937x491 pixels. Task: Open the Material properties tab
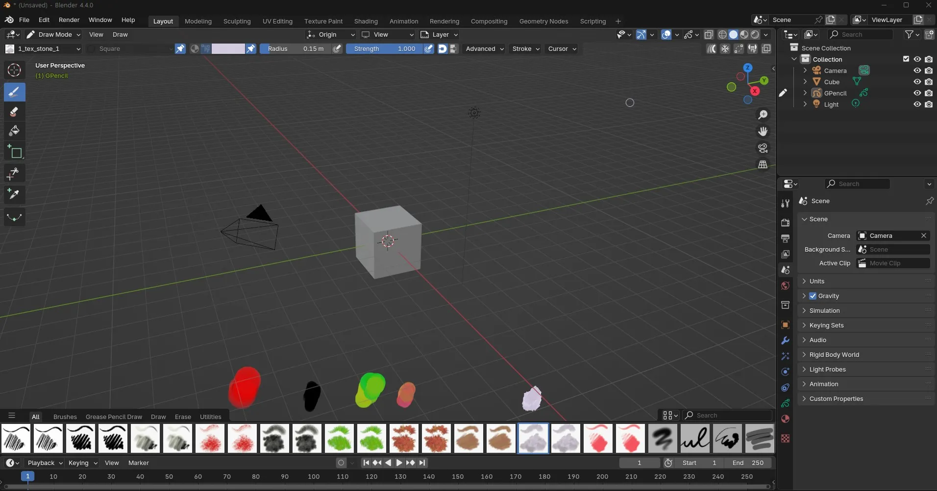tap(785, 419)
